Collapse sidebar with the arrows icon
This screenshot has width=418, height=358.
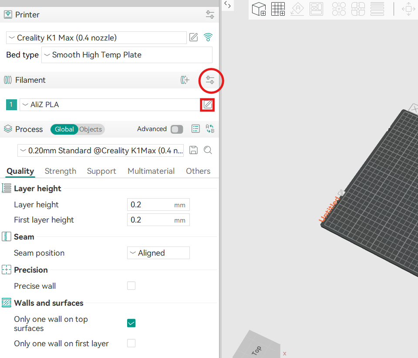coord(227,4)
